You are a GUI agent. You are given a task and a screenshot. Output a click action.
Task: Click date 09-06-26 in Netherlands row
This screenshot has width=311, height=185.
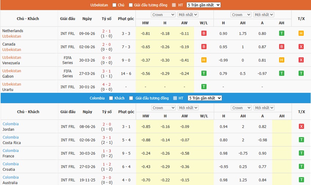click(87, 34)
